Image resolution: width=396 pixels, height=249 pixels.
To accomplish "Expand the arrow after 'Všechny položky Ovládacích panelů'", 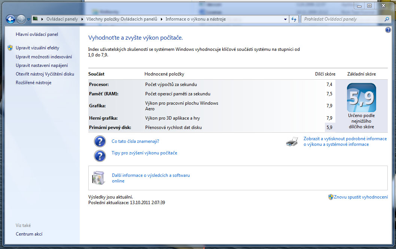I will pos(162,19).
